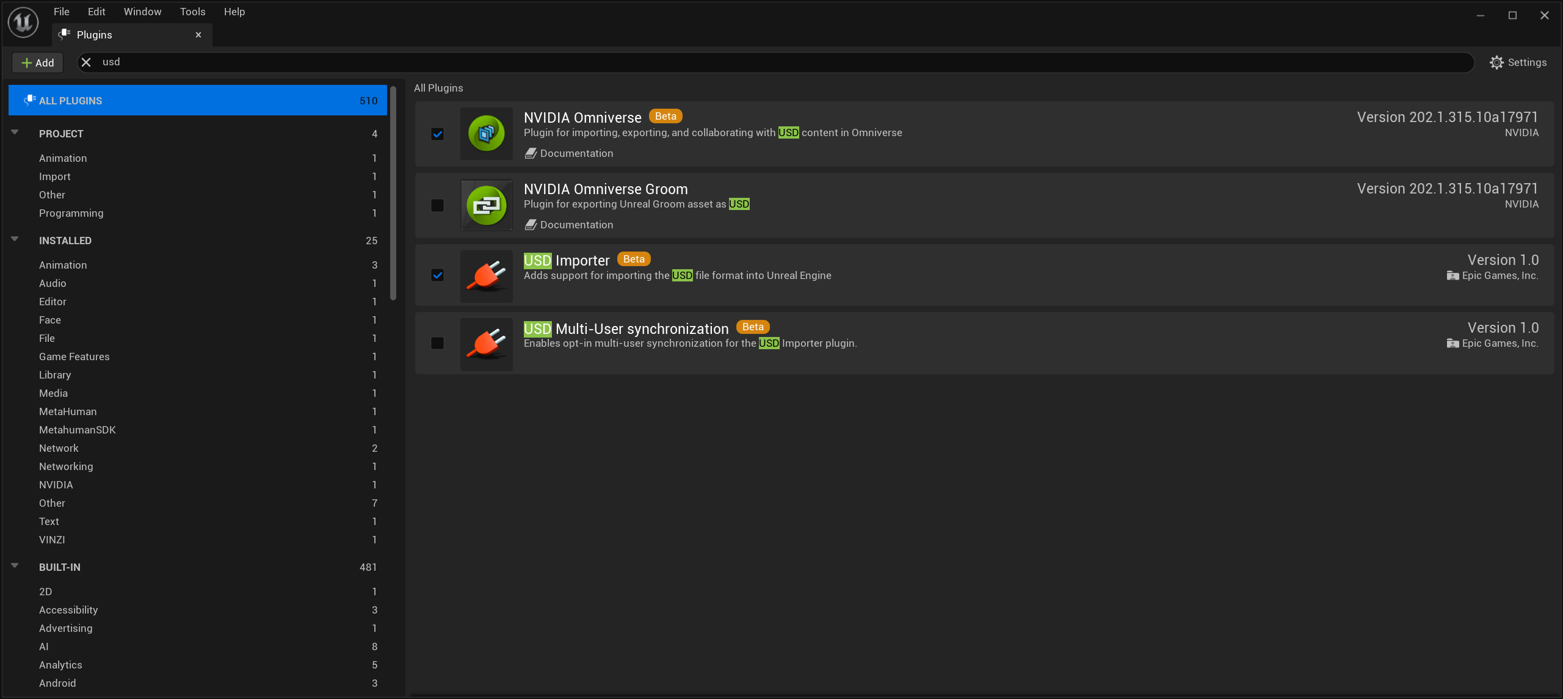Open Documentation link for NVIDIA Omniverse Groom
This screenshot has height=699, width=1563.
(x=569, y=225)
